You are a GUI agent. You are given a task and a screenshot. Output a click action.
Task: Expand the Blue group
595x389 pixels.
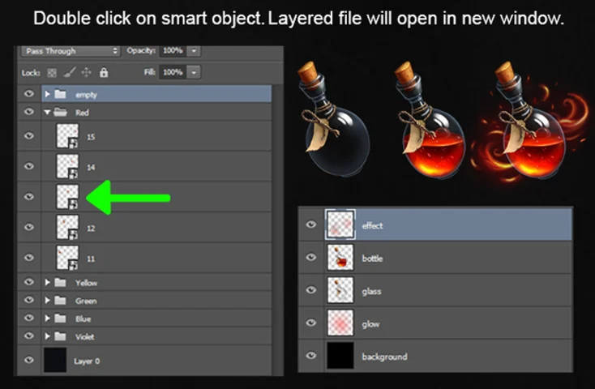pyautogui.click(x=47, y=318)
